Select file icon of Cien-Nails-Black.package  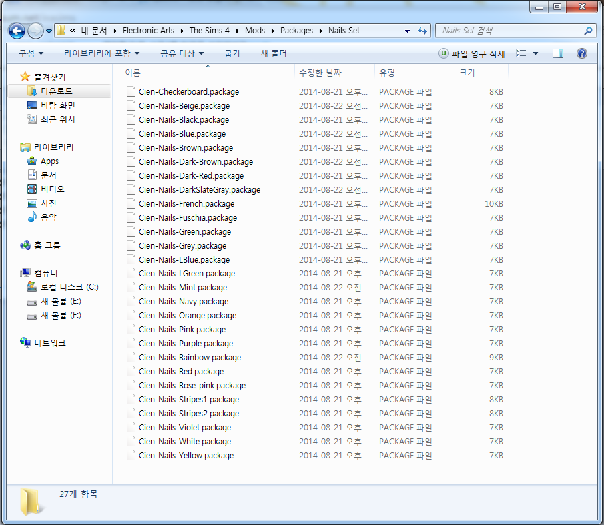(x=131, y=120)
